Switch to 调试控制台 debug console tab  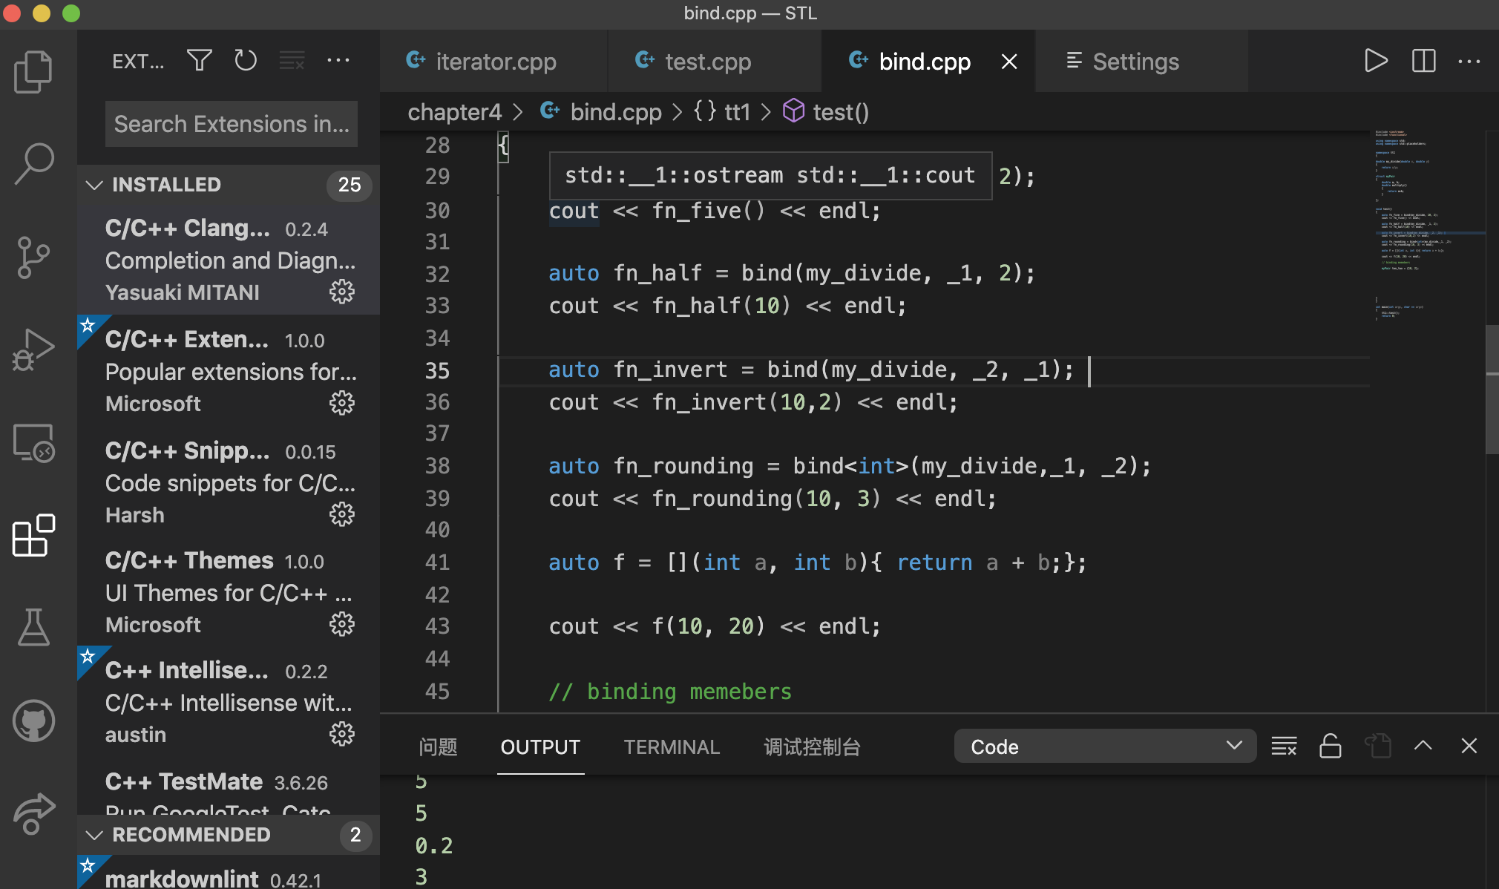813,747
